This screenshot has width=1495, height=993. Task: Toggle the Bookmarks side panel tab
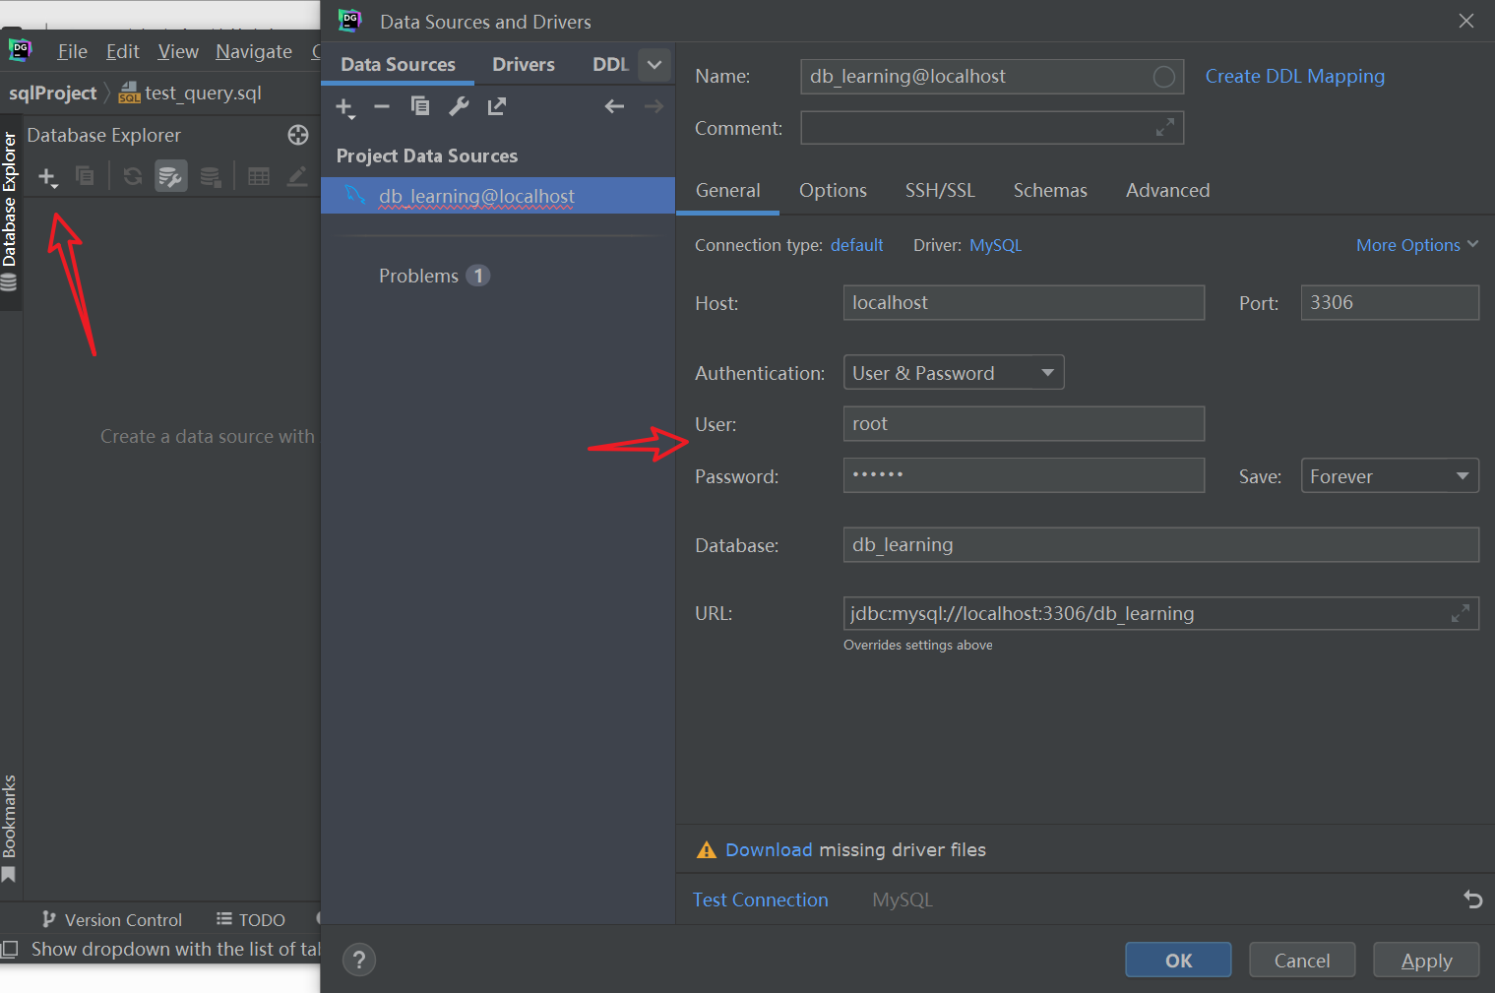pos(9,829)
